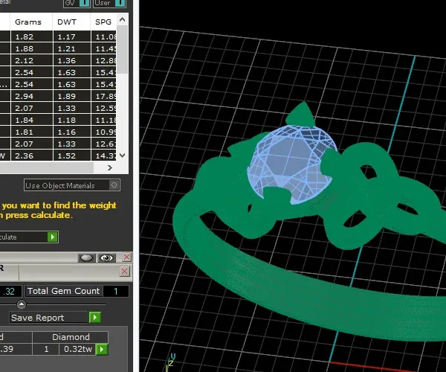Toggle the User button at top
This screenshot has height=372, width=446.
109,3
